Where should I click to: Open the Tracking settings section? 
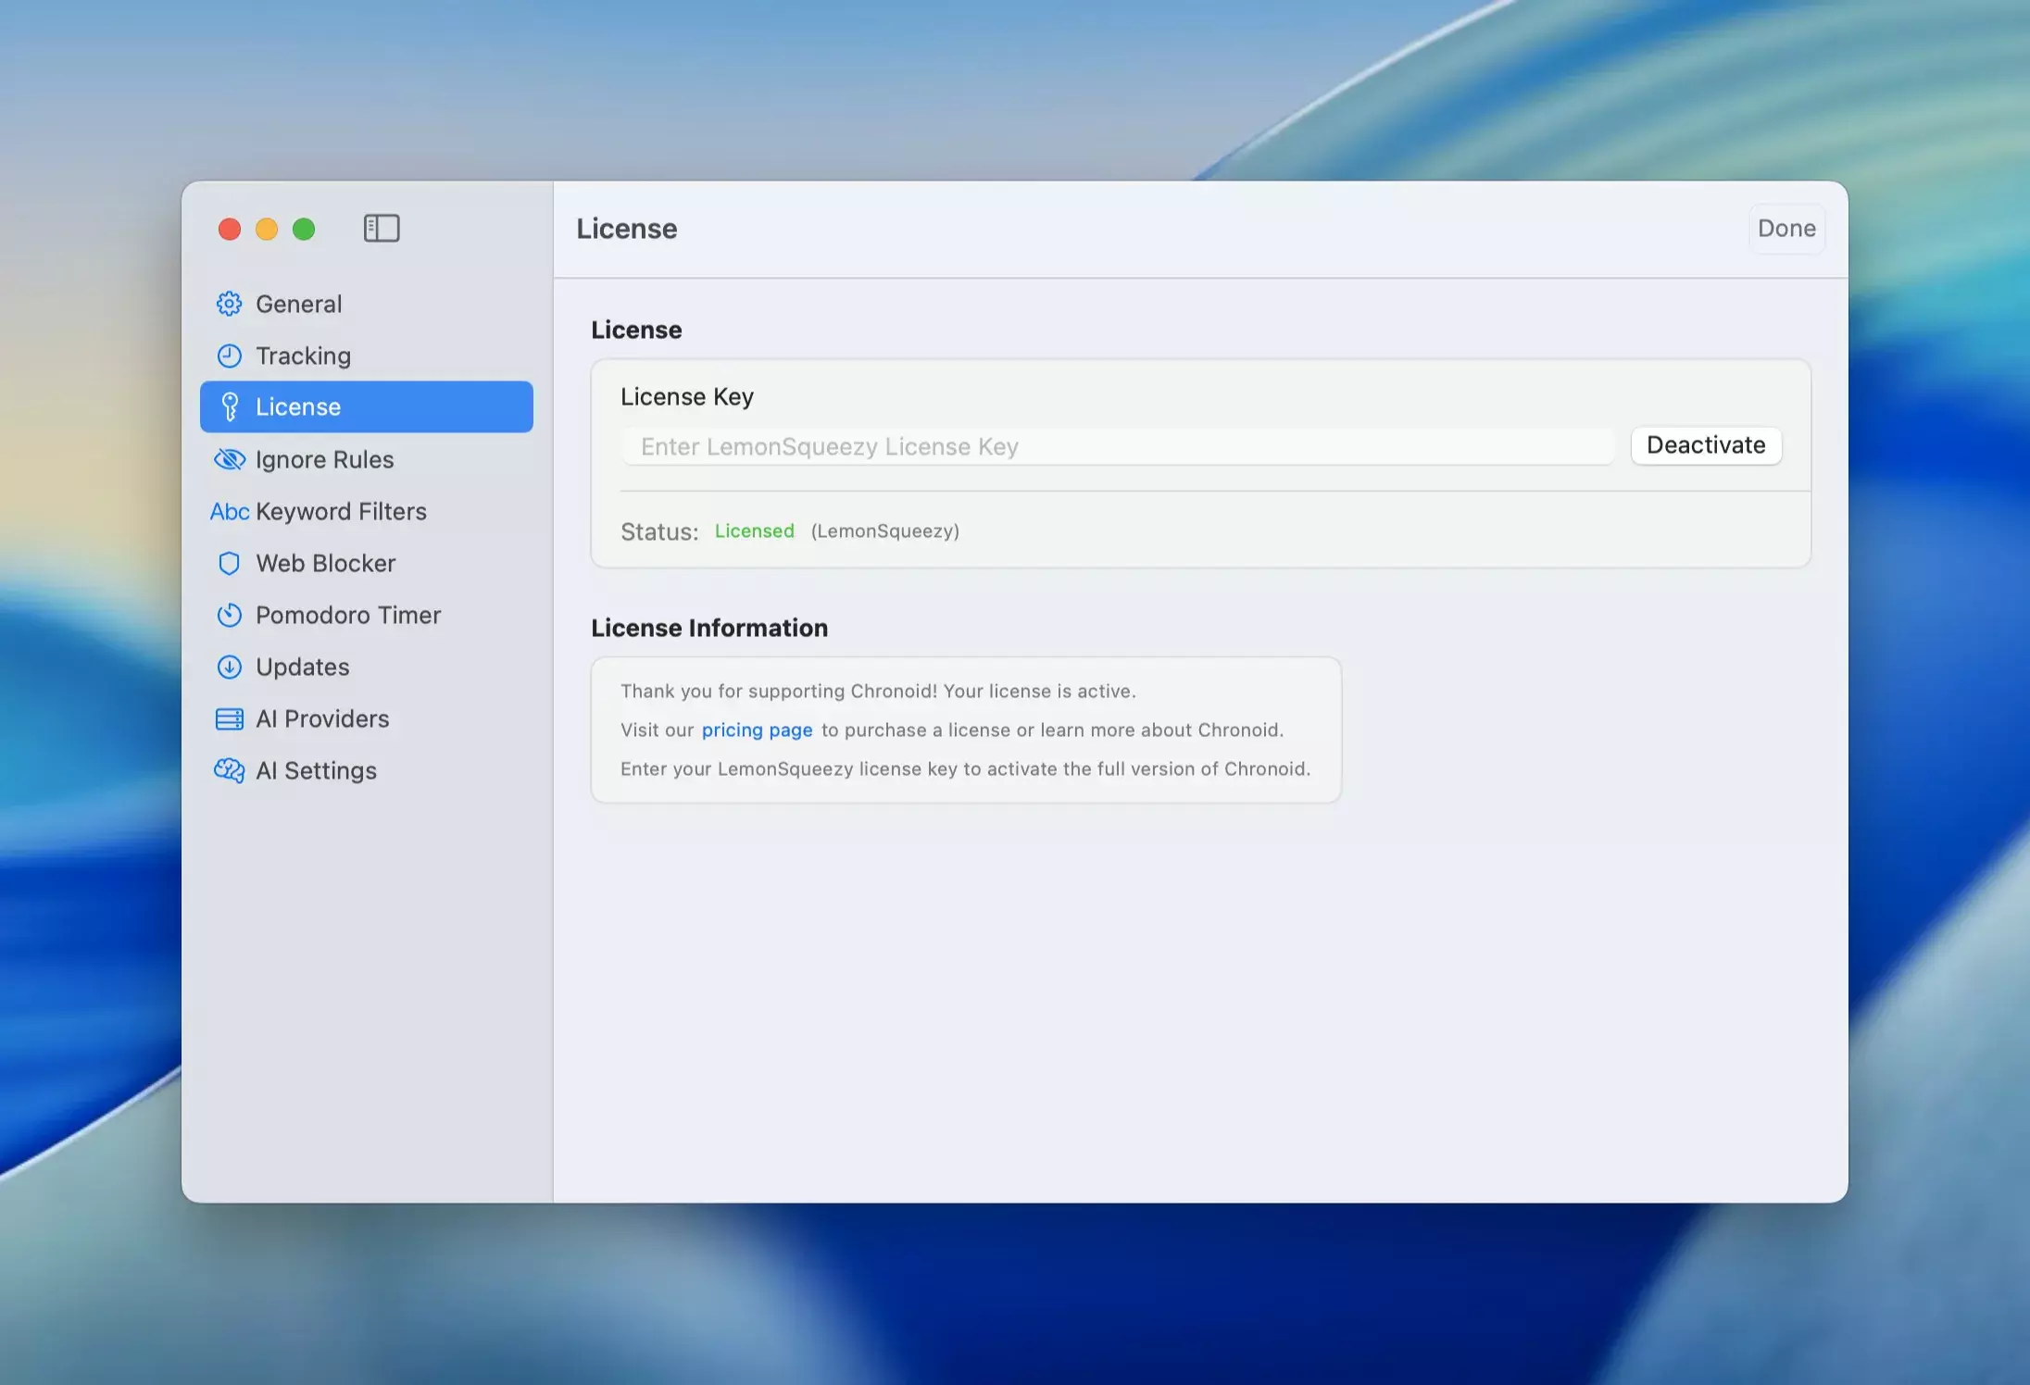coord(303,356)
